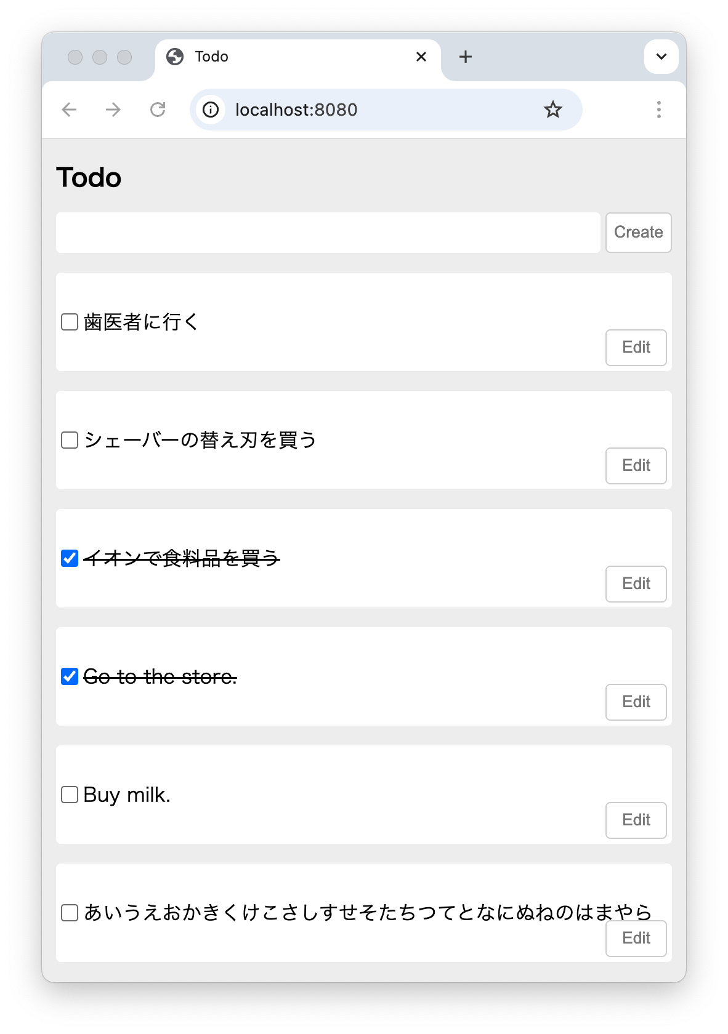The image size is (728, 1034).
Task: Focus the new todo text input
Action: [x=328, y=233]
